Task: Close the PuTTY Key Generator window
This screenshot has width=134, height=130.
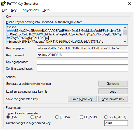Action: tap(130, 4)
